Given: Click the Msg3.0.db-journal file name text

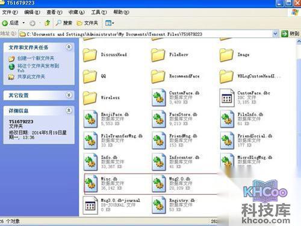Looking at the screenshot, I should 120,200.
